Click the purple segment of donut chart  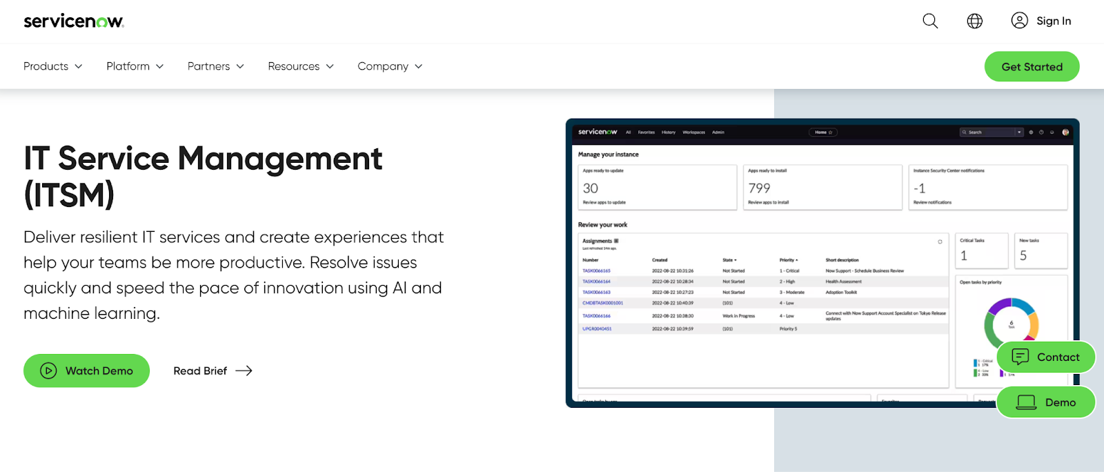(x=999, y=304)
